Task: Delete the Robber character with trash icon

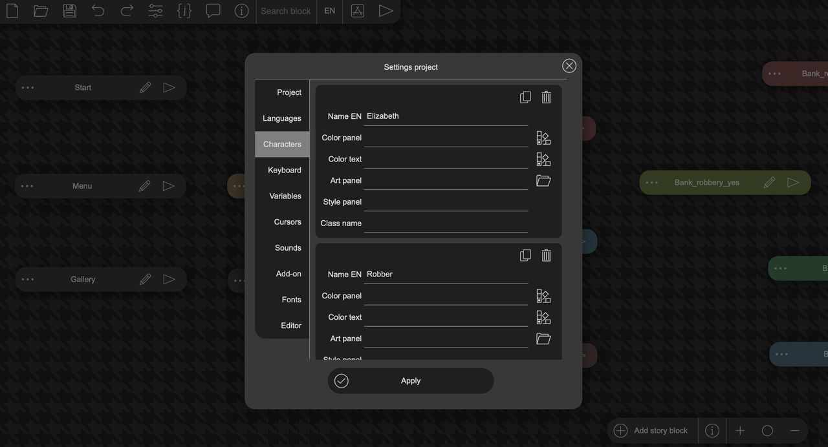Action: (546, 255)
